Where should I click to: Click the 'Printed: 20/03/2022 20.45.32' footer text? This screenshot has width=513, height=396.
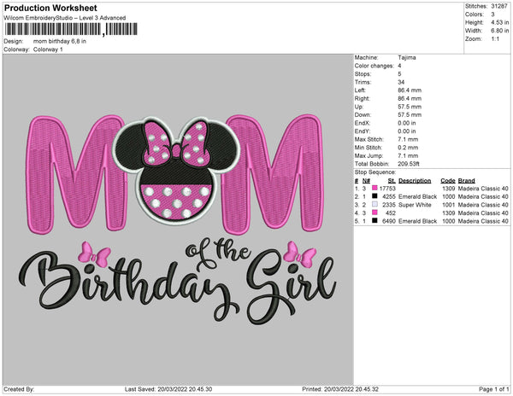pyautogui.click(x=340, y=389)
